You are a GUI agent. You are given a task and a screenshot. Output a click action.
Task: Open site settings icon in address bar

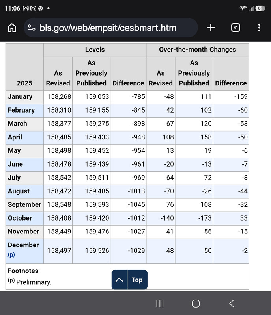tap(32, 28)
